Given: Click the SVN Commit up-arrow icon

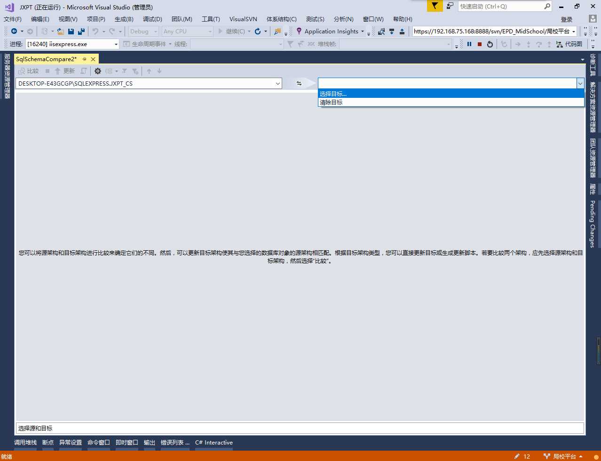Looking at the screenshot, I should (402, 32).
